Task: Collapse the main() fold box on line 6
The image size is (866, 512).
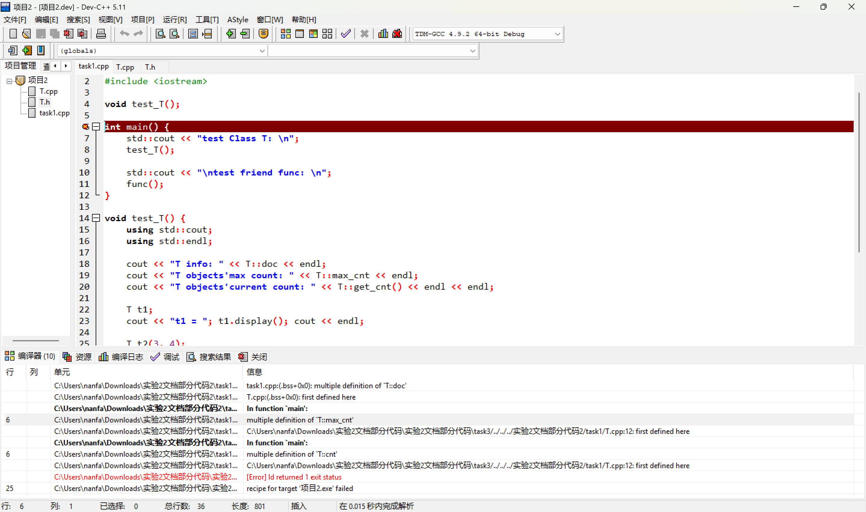Action: click(96, 127)
